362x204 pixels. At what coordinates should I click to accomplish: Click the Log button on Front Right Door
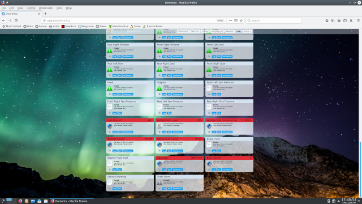(214, 75)
